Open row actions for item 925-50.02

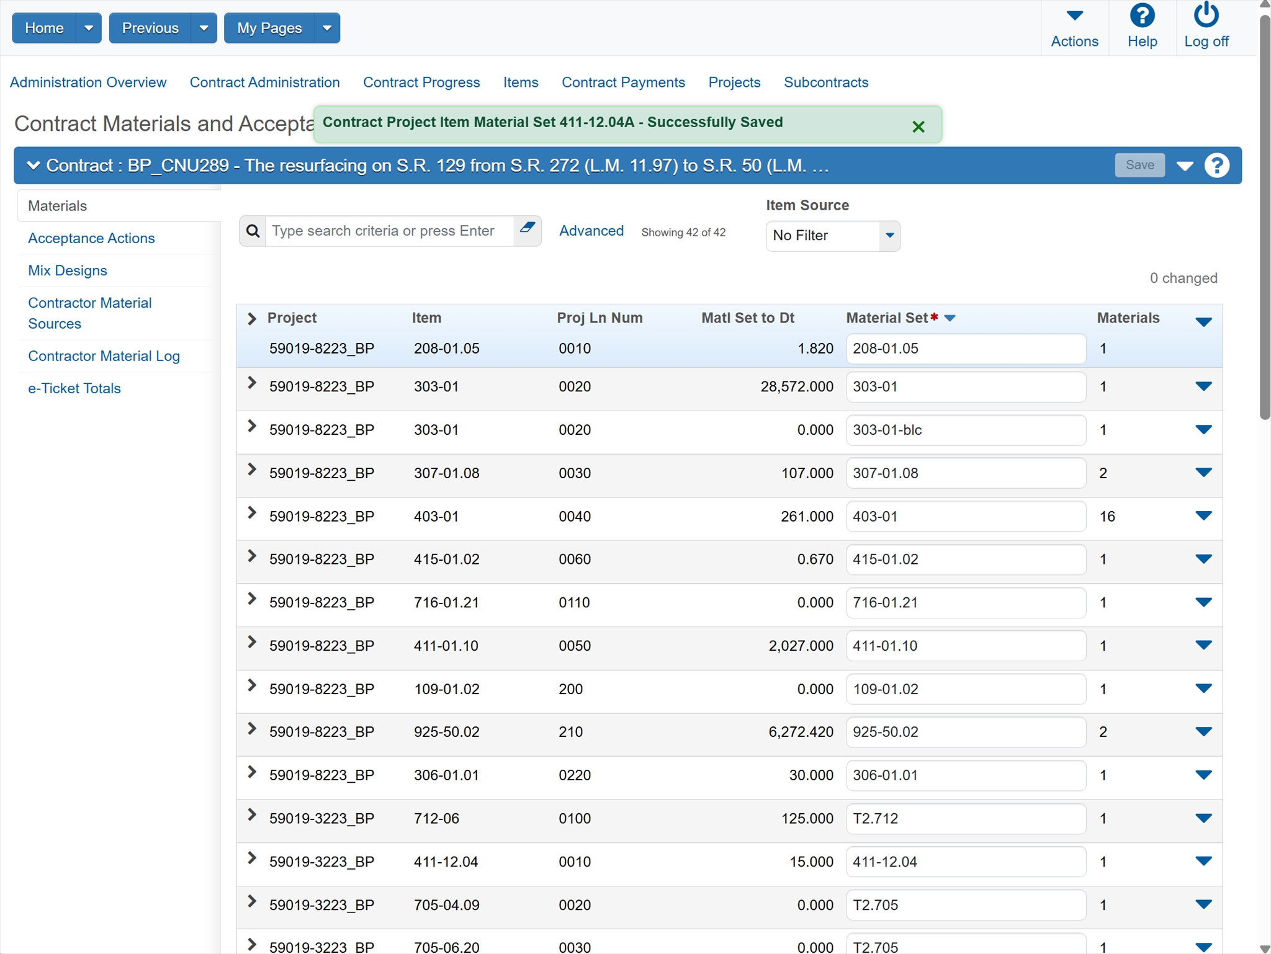[x=1203, y=732]
